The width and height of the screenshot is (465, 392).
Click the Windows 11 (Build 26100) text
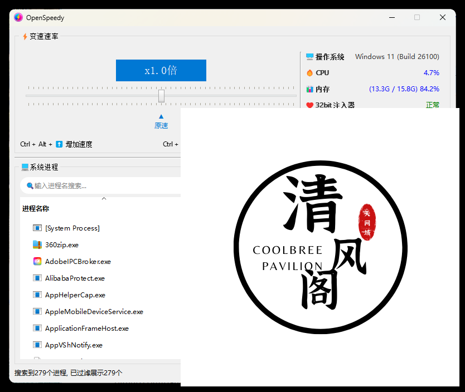pos(397,57)
